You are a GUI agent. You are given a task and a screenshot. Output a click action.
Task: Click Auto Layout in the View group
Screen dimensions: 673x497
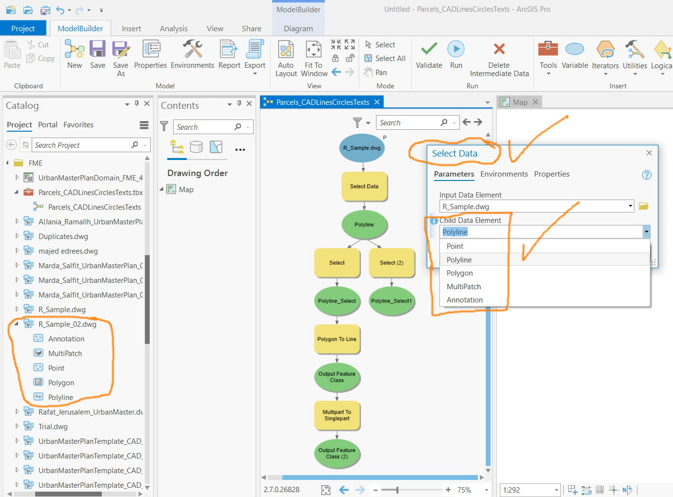[286, 59]
